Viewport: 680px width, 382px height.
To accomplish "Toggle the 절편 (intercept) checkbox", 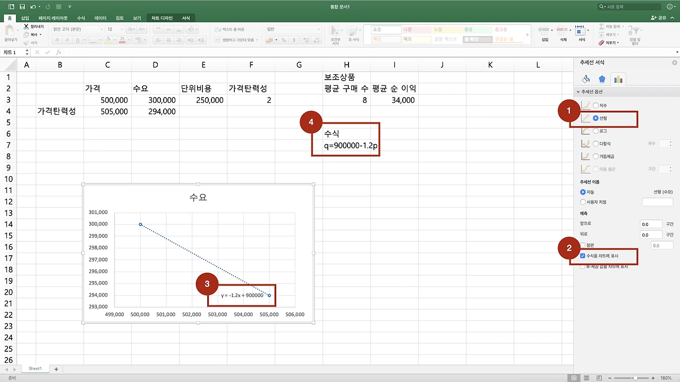I will pos(583,245).
